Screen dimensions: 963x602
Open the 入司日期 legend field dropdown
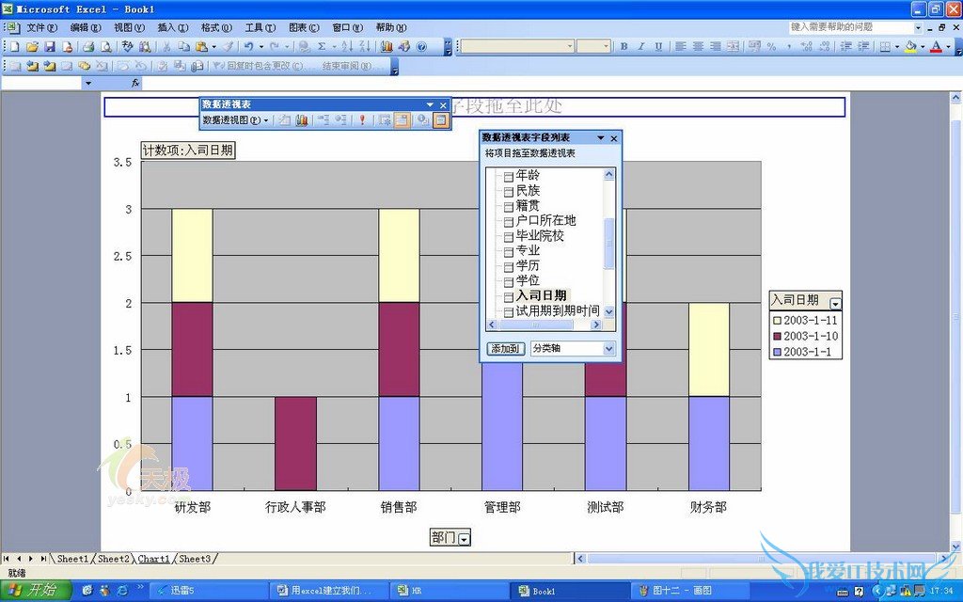click(835, 302)
